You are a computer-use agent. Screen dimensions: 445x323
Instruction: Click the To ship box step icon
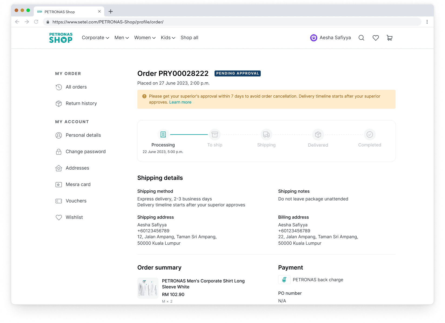[215, 134]
